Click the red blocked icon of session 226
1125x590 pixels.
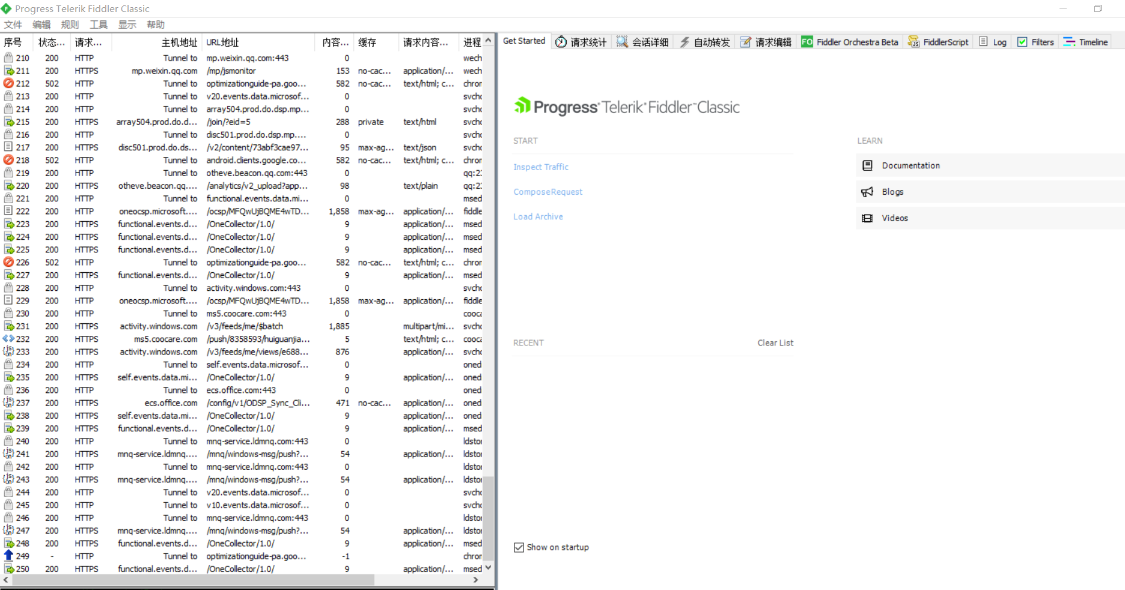pos(8,262)
